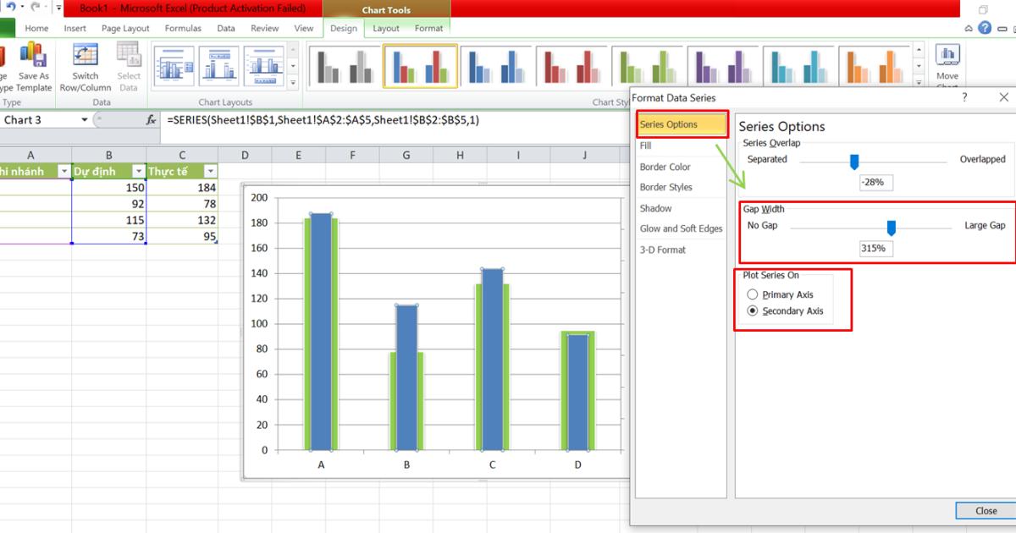Click Save As Template icon
1016x533 pixels.
34,56
